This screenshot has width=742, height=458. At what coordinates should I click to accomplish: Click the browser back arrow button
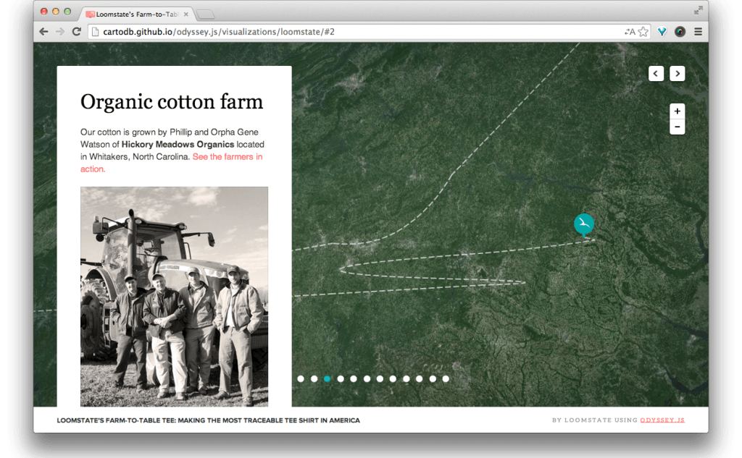point(44,32)
